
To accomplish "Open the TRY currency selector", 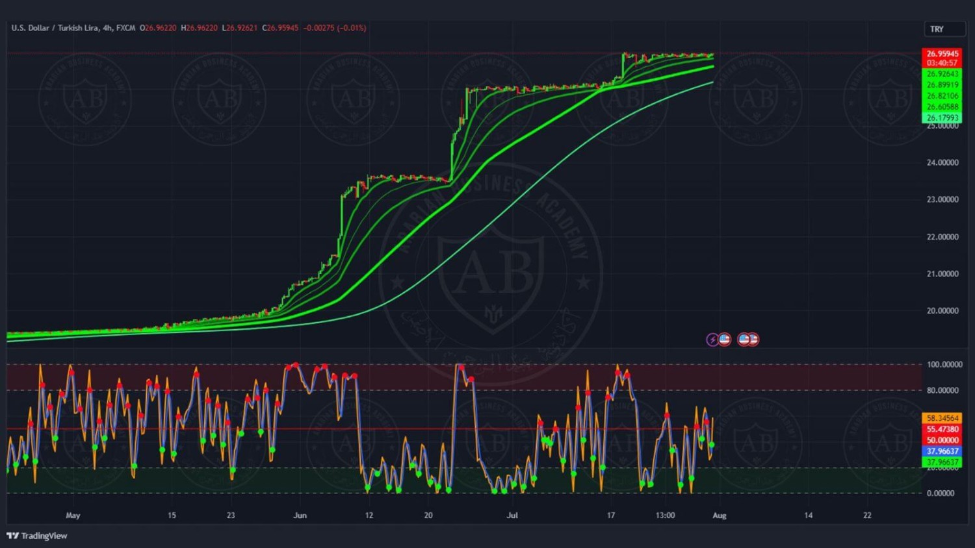I will pyautogui.click(x=944, y=29).
